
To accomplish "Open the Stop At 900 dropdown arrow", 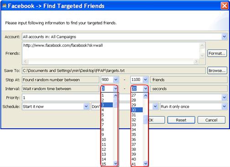I will tap(115, 80).
